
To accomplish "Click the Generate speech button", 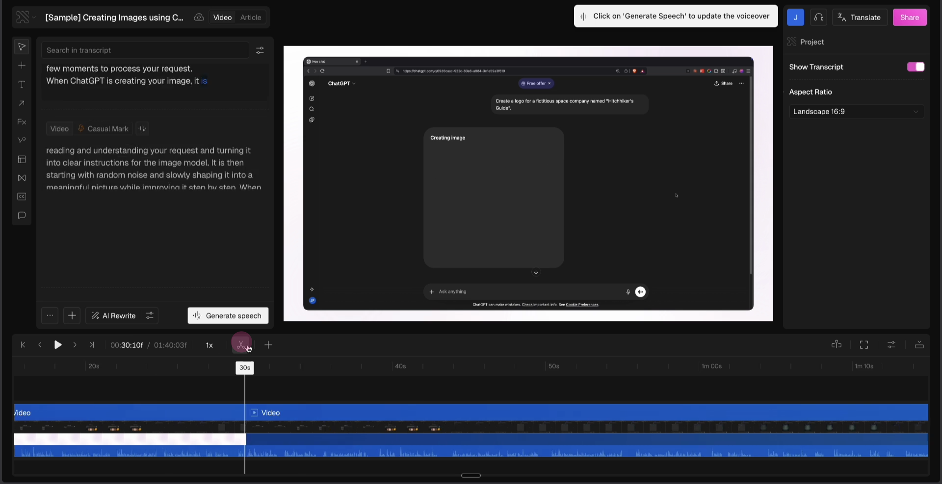I will [x=228, y=316].
